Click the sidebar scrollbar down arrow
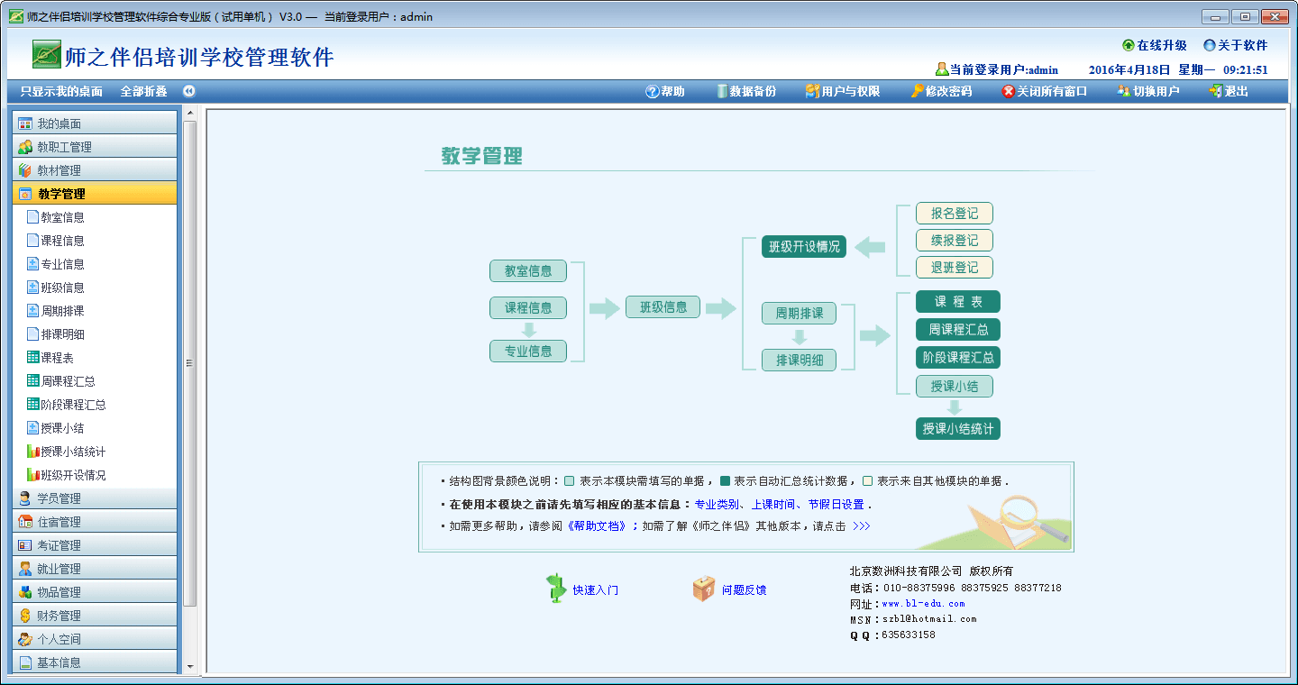Screen dimensions: 1298x685 click(189, 667)
